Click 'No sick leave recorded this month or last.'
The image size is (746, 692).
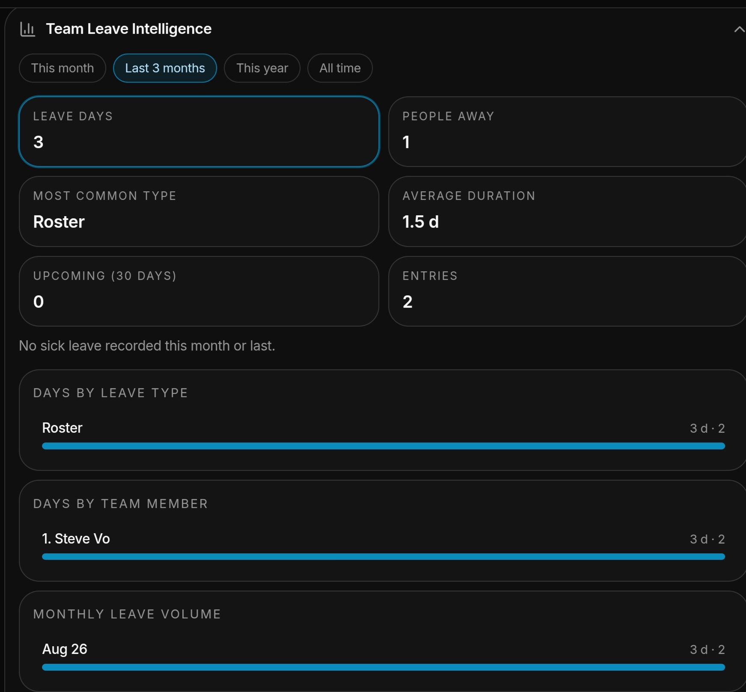(x=147, y=346)
